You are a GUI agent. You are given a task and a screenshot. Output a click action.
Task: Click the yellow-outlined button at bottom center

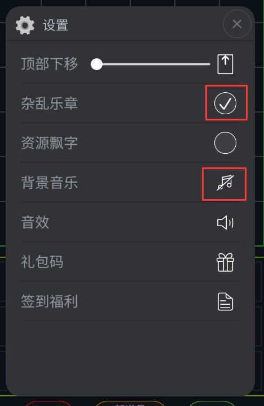[130, 403]
